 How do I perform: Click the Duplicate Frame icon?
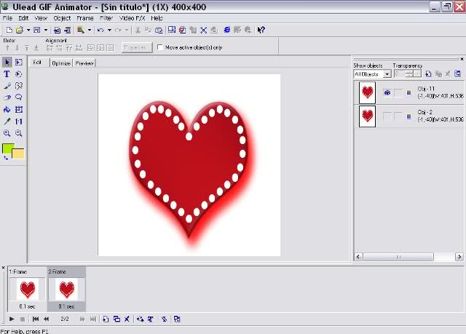(116, 319)
